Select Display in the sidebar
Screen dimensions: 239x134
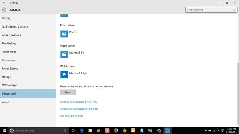point(28,18)
